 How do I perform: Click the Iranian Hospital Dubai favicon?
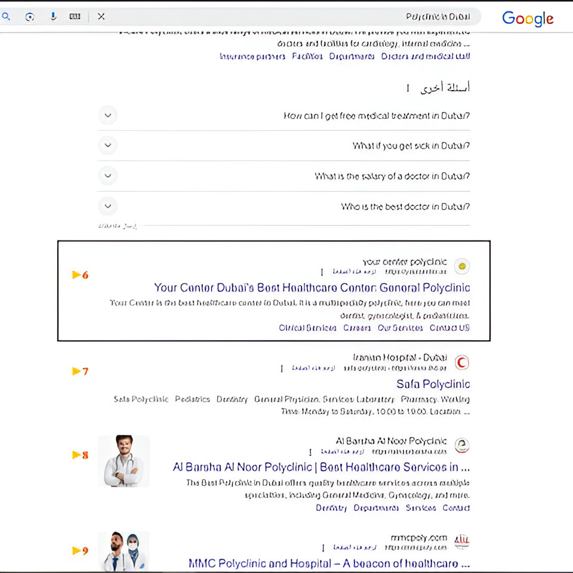click(462, 362)
